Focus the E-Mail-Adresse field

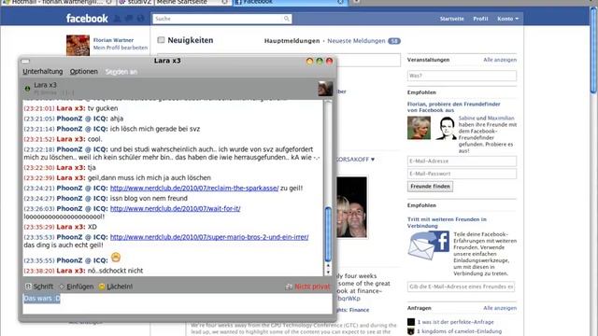pyautogui.click(x=462, y=161)
